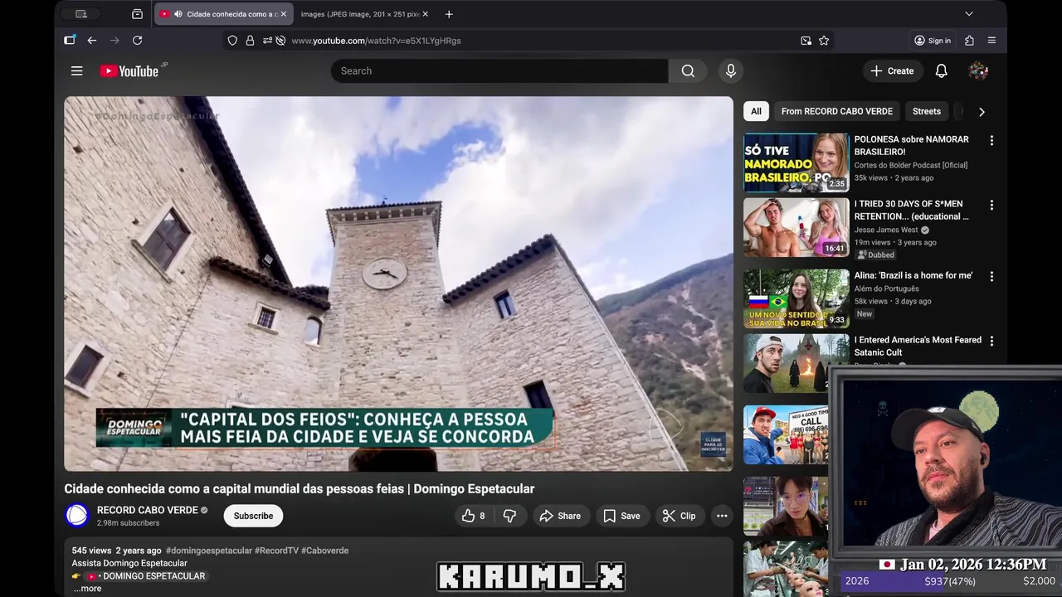Click the browser address bar URL
The width and height of the screenshot is (1062, 597).
click(x=376, y=41)
